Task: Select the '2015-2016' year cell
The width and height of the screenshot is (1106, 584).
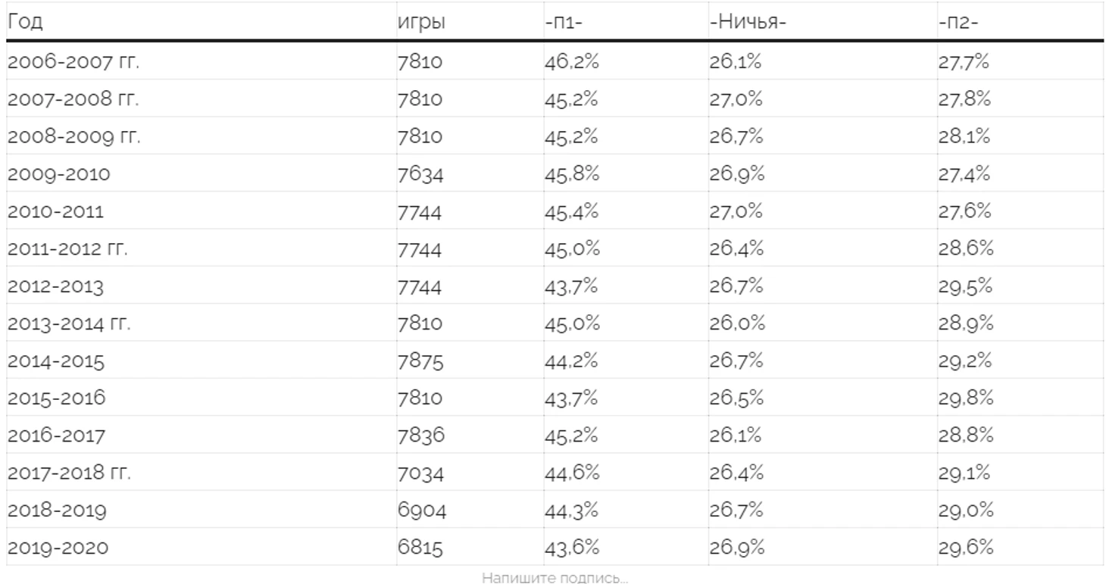Action: (x=57, y=398)
